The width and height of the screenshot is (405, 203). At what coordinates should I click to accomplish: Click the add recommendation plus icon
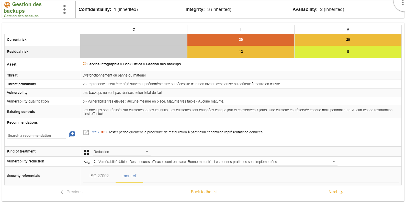(72, 134)
